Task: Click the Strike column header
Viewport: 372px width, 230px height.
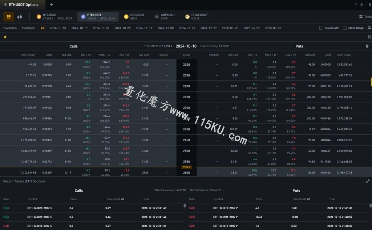Action: pyautogui.click(x=186, y=55)
